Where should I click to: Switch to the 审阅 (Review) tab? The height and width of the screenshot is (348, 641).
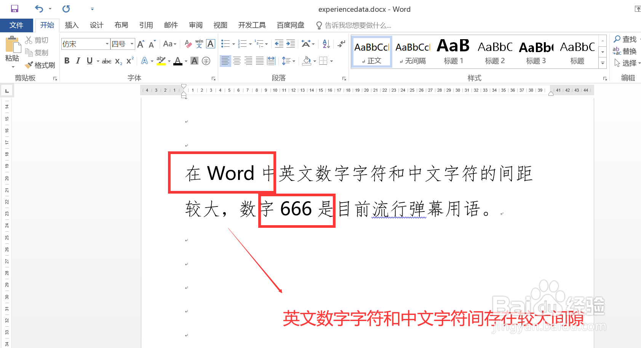tap(195, 25)
